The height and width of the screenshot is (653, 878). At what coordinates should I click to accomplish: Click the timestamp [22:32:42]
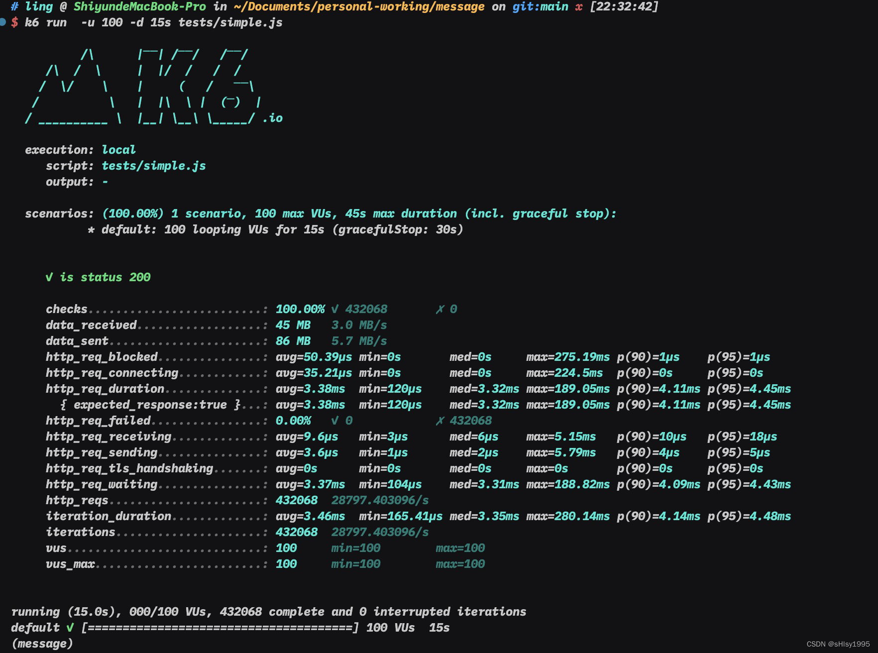(624, 6)
